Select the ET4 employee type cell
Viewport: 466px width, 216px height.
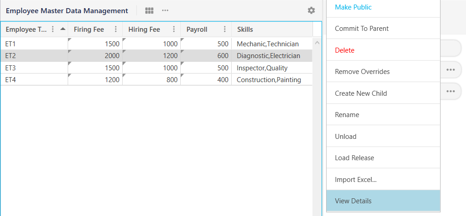click(34, 79)
